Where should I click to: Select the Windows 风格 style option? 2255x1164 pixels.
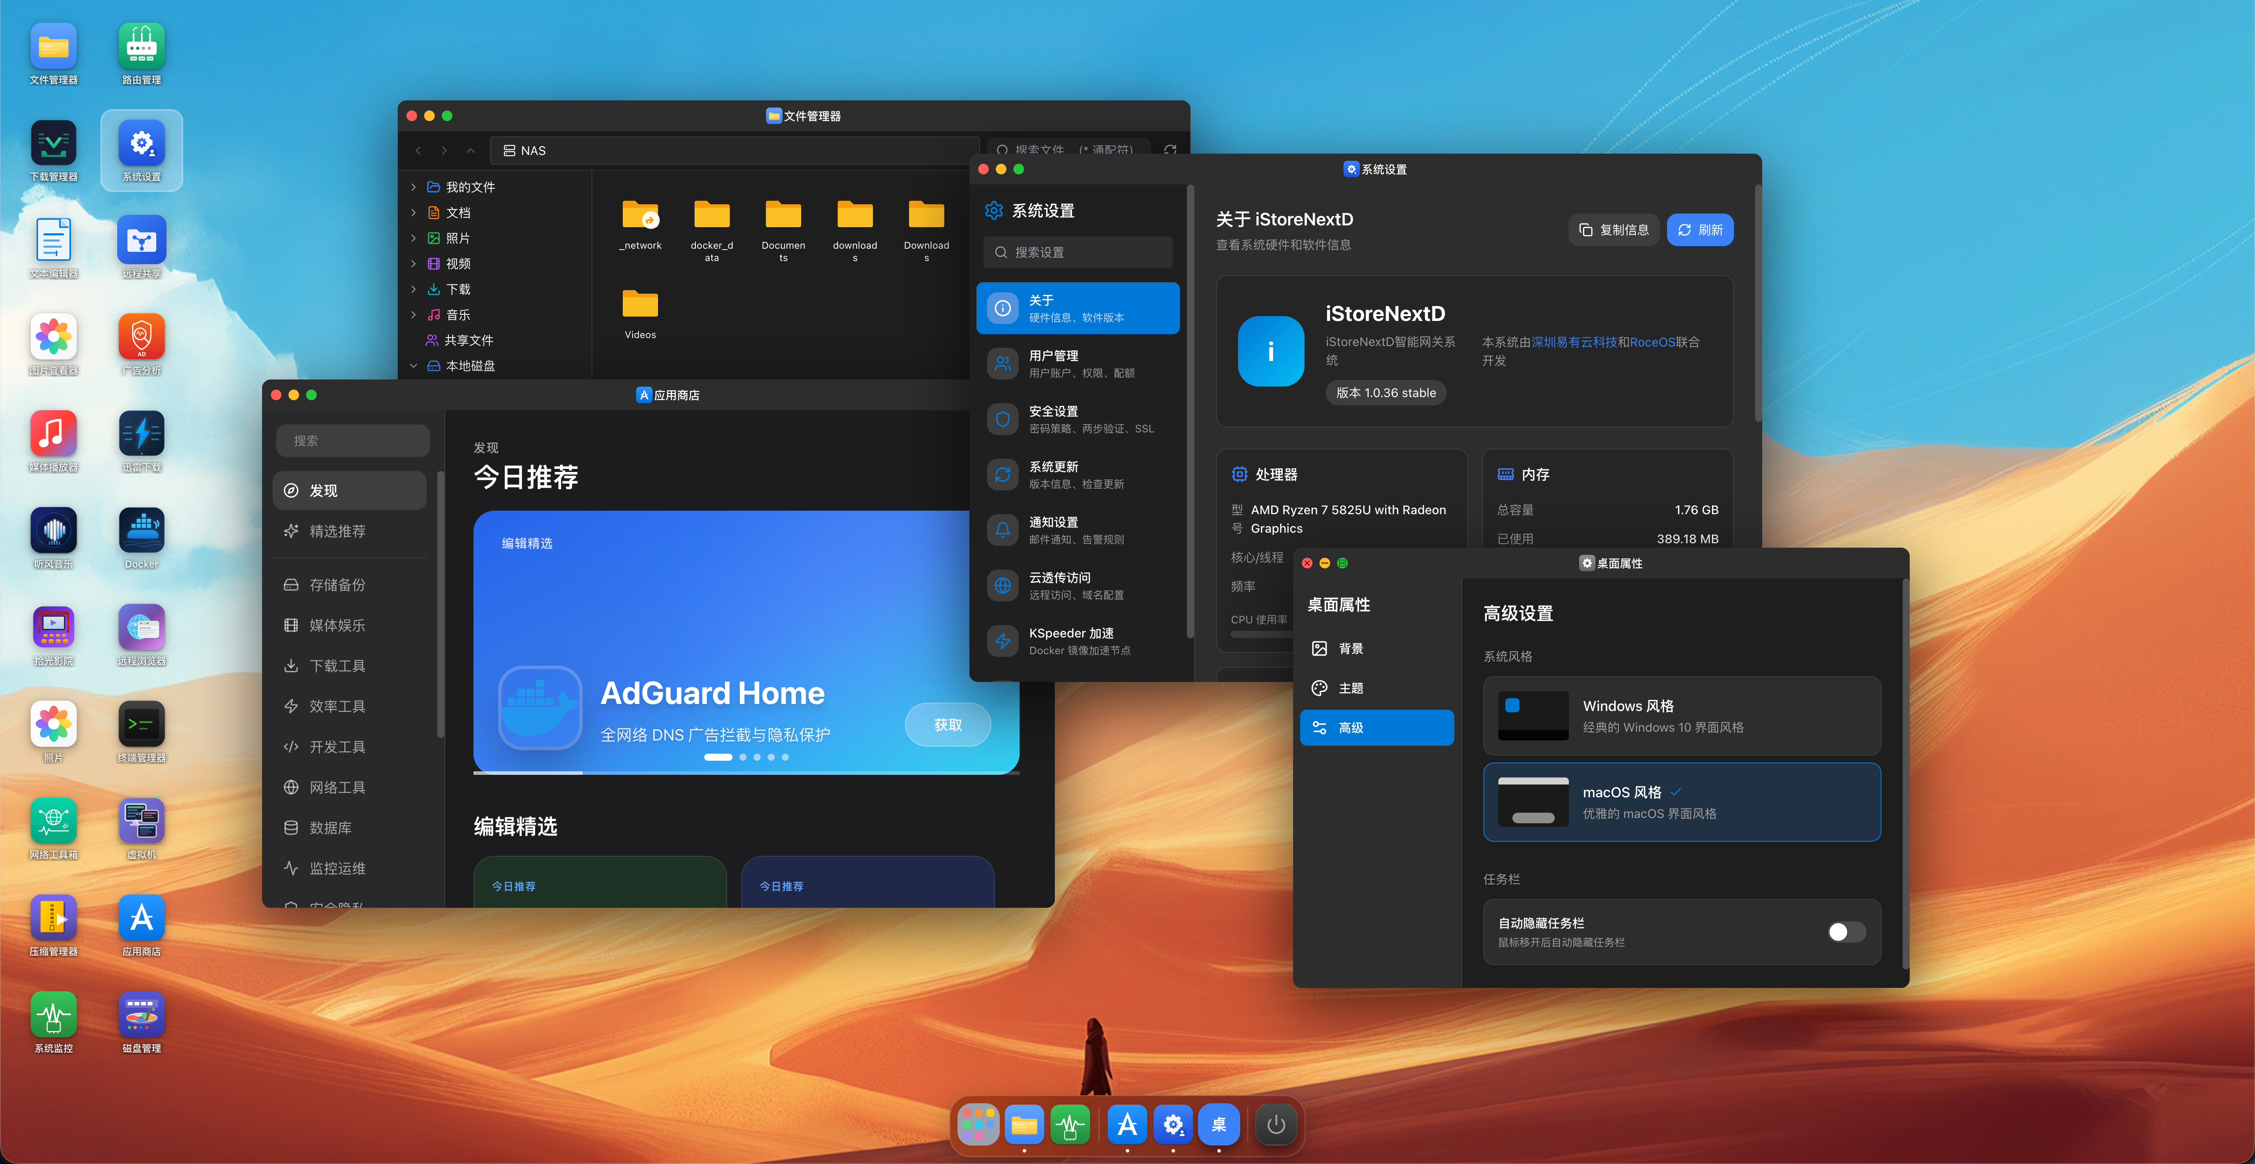(1681, 716)
